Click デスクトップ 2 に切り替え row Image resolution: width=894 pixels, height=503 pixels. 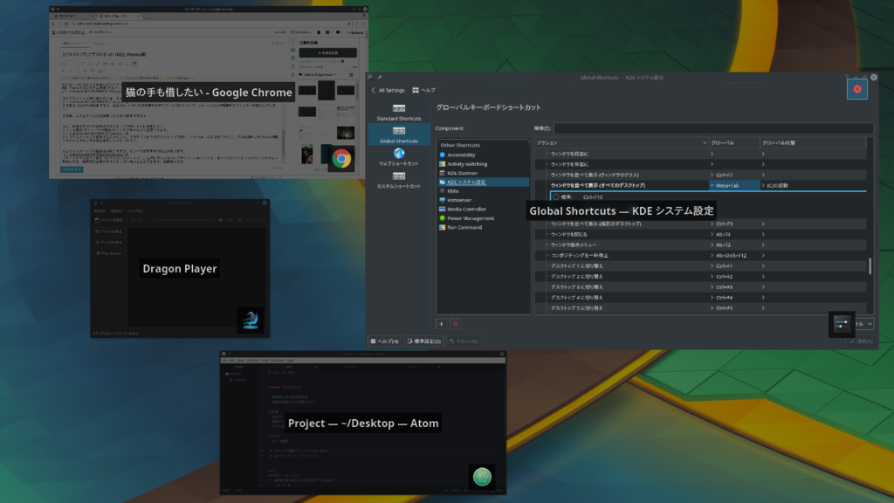click(x=701, y=277)
